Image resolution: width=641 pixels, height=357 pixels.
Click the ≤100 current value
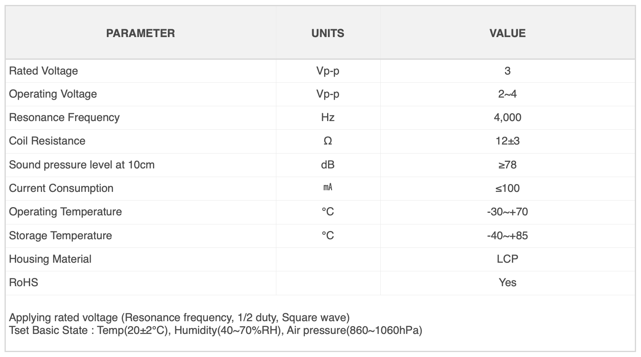[507, 188]
